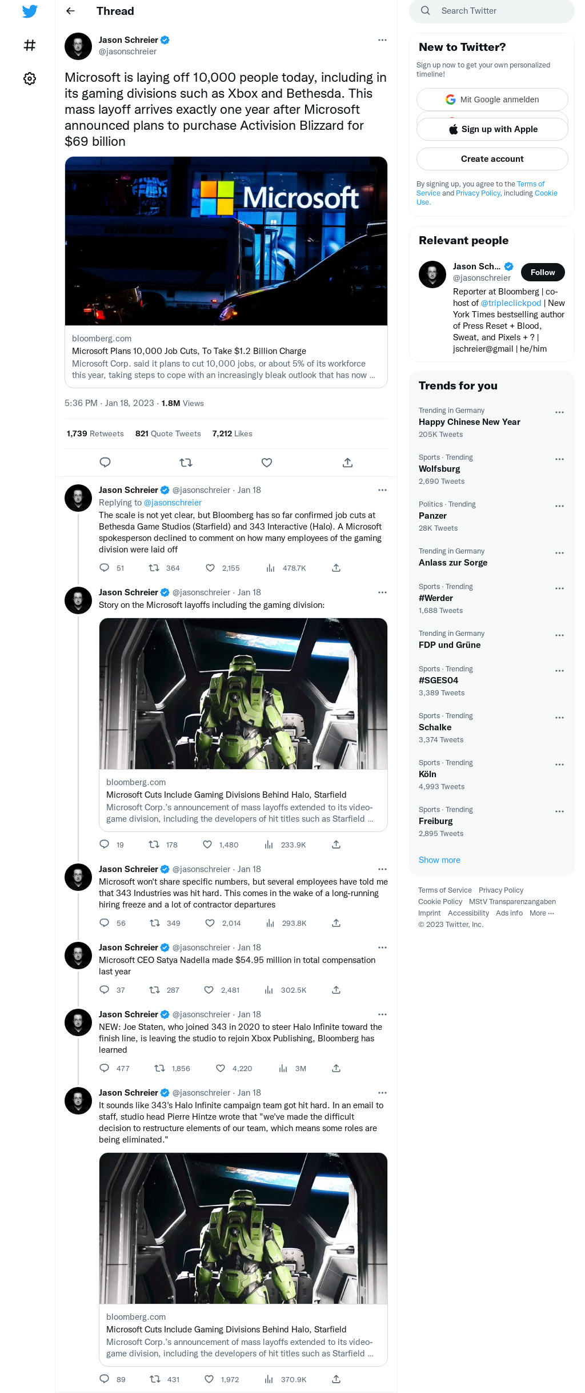Screen dimensions: 585x1393
Task: Open the Settings gear icon
Action: click(30, 78)
